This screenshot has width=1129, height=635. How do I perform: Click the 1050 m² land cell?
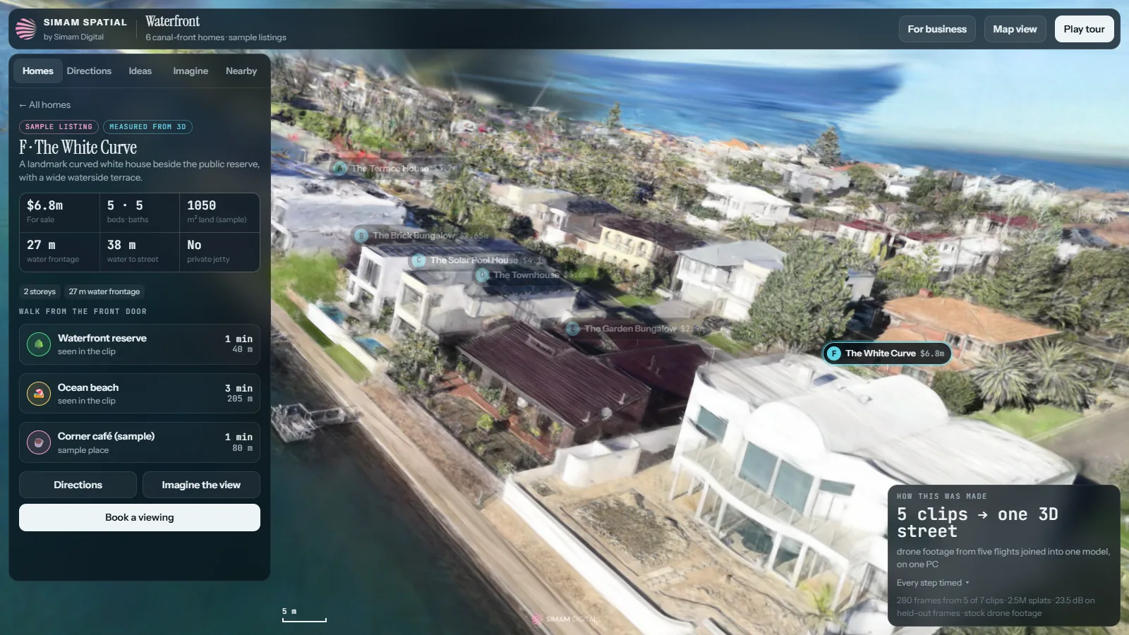pos(219,212)
